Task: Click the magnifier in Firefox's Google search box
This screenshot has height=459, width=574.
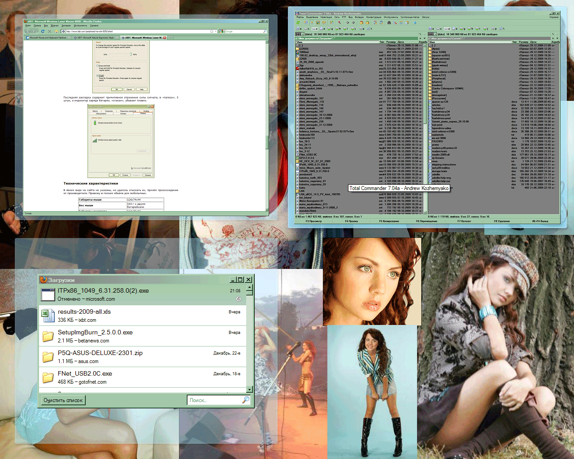Action: 265,31
